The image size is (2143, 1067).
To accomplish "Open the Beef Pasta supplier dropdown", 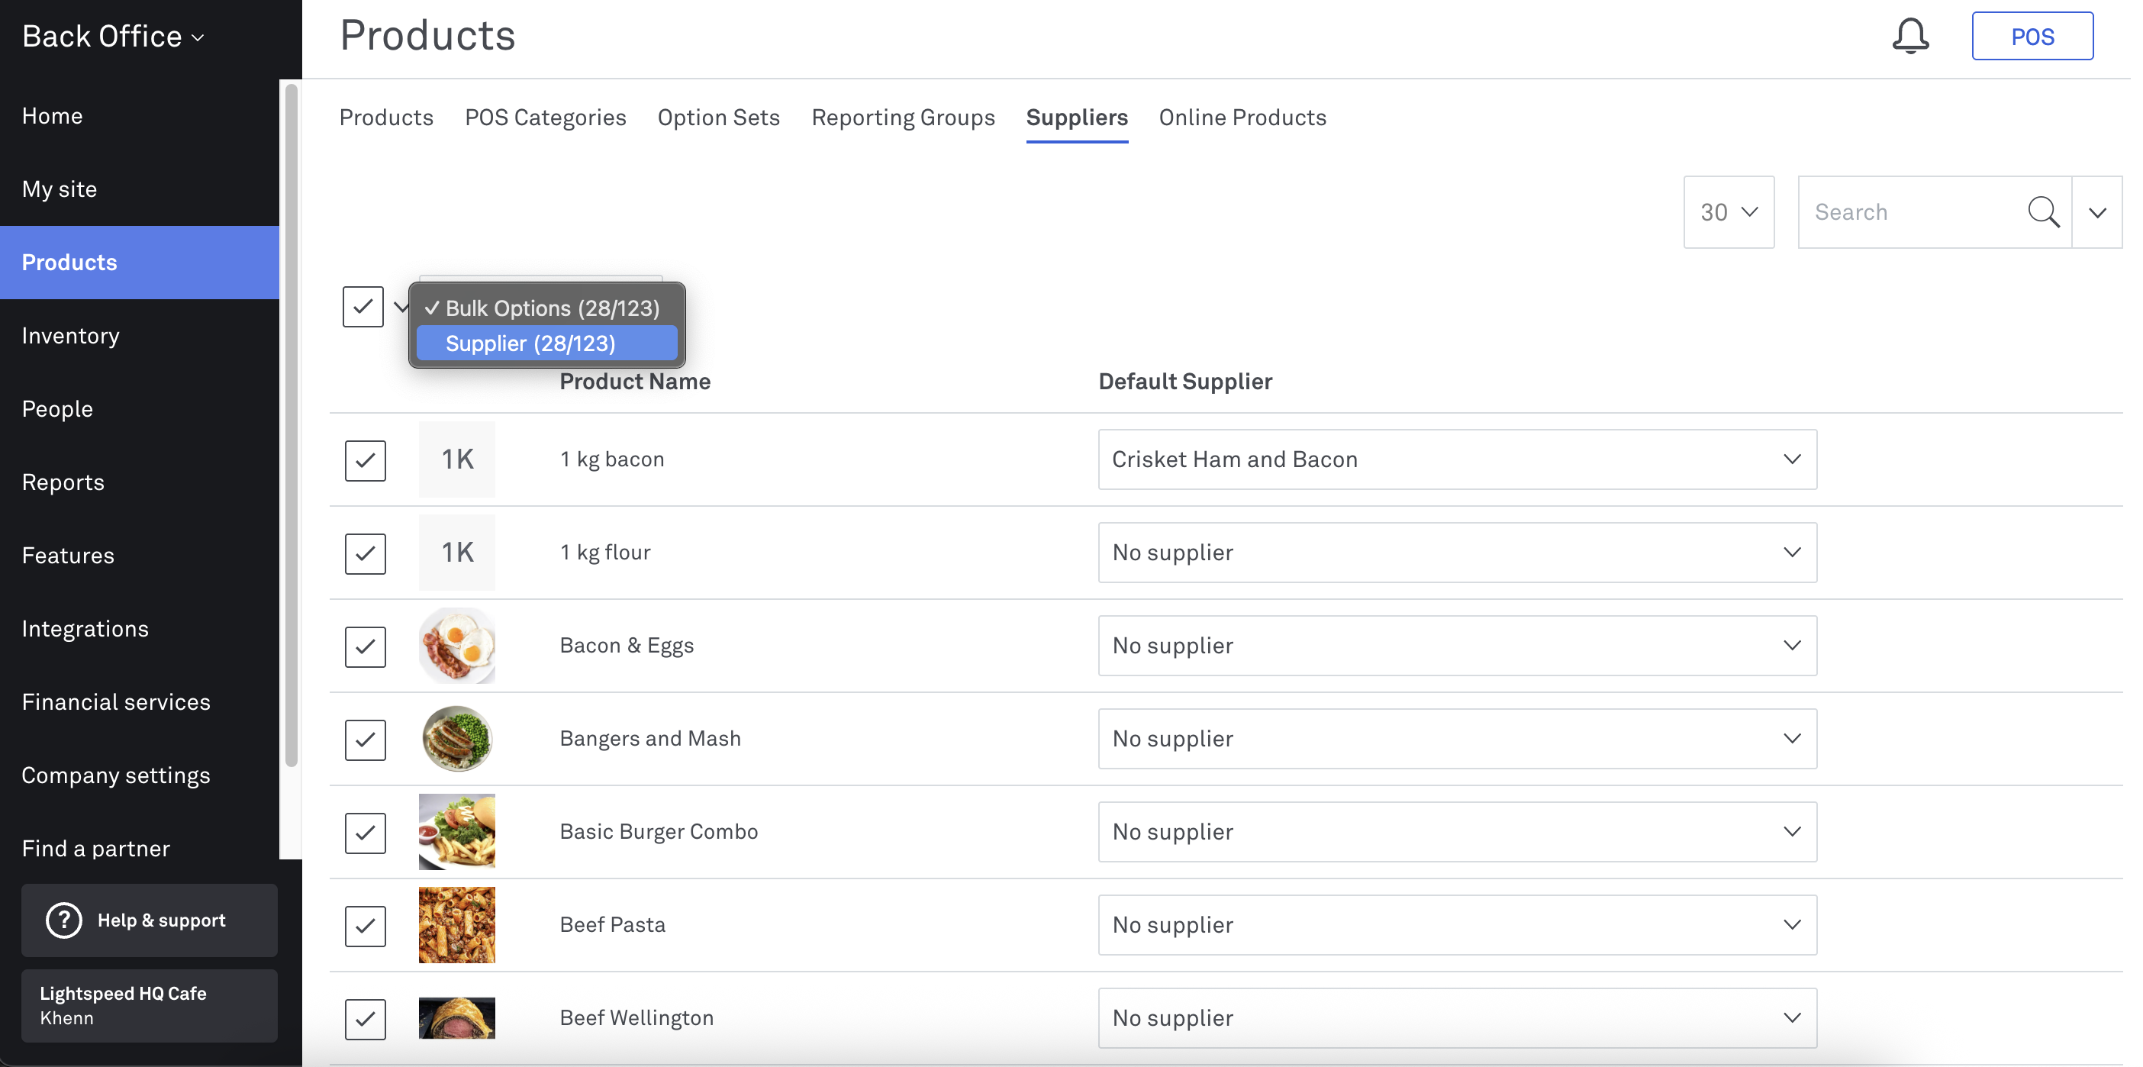I will pos(1458,926).
